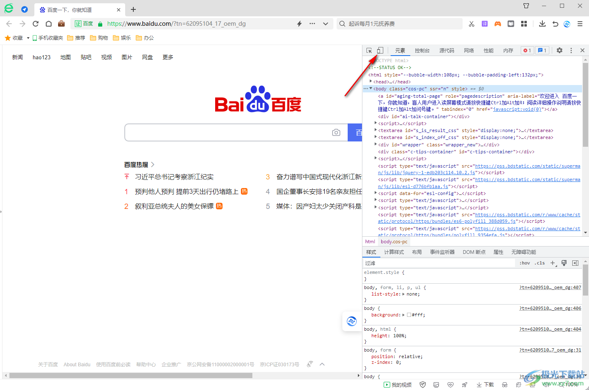Open the 贴吧 link
Screen dimensions: 589x390
pyautogui.click(x=86, y=57)
